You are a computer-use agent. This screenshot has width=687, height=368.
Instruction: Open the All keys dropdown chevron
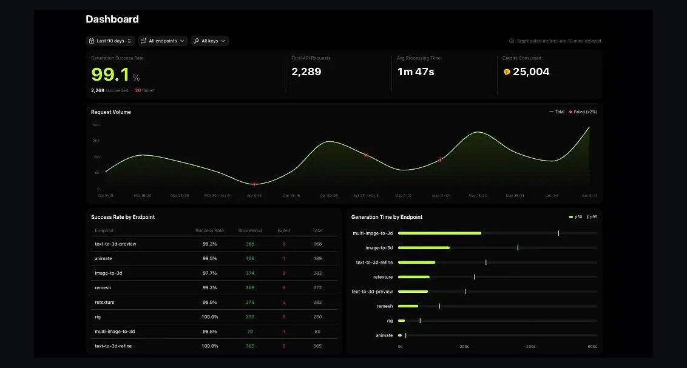click(223, 41)
